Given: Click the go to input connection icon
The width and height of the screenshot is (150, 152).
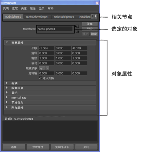Looking at the screenshot, I should (x=77, y=26).
